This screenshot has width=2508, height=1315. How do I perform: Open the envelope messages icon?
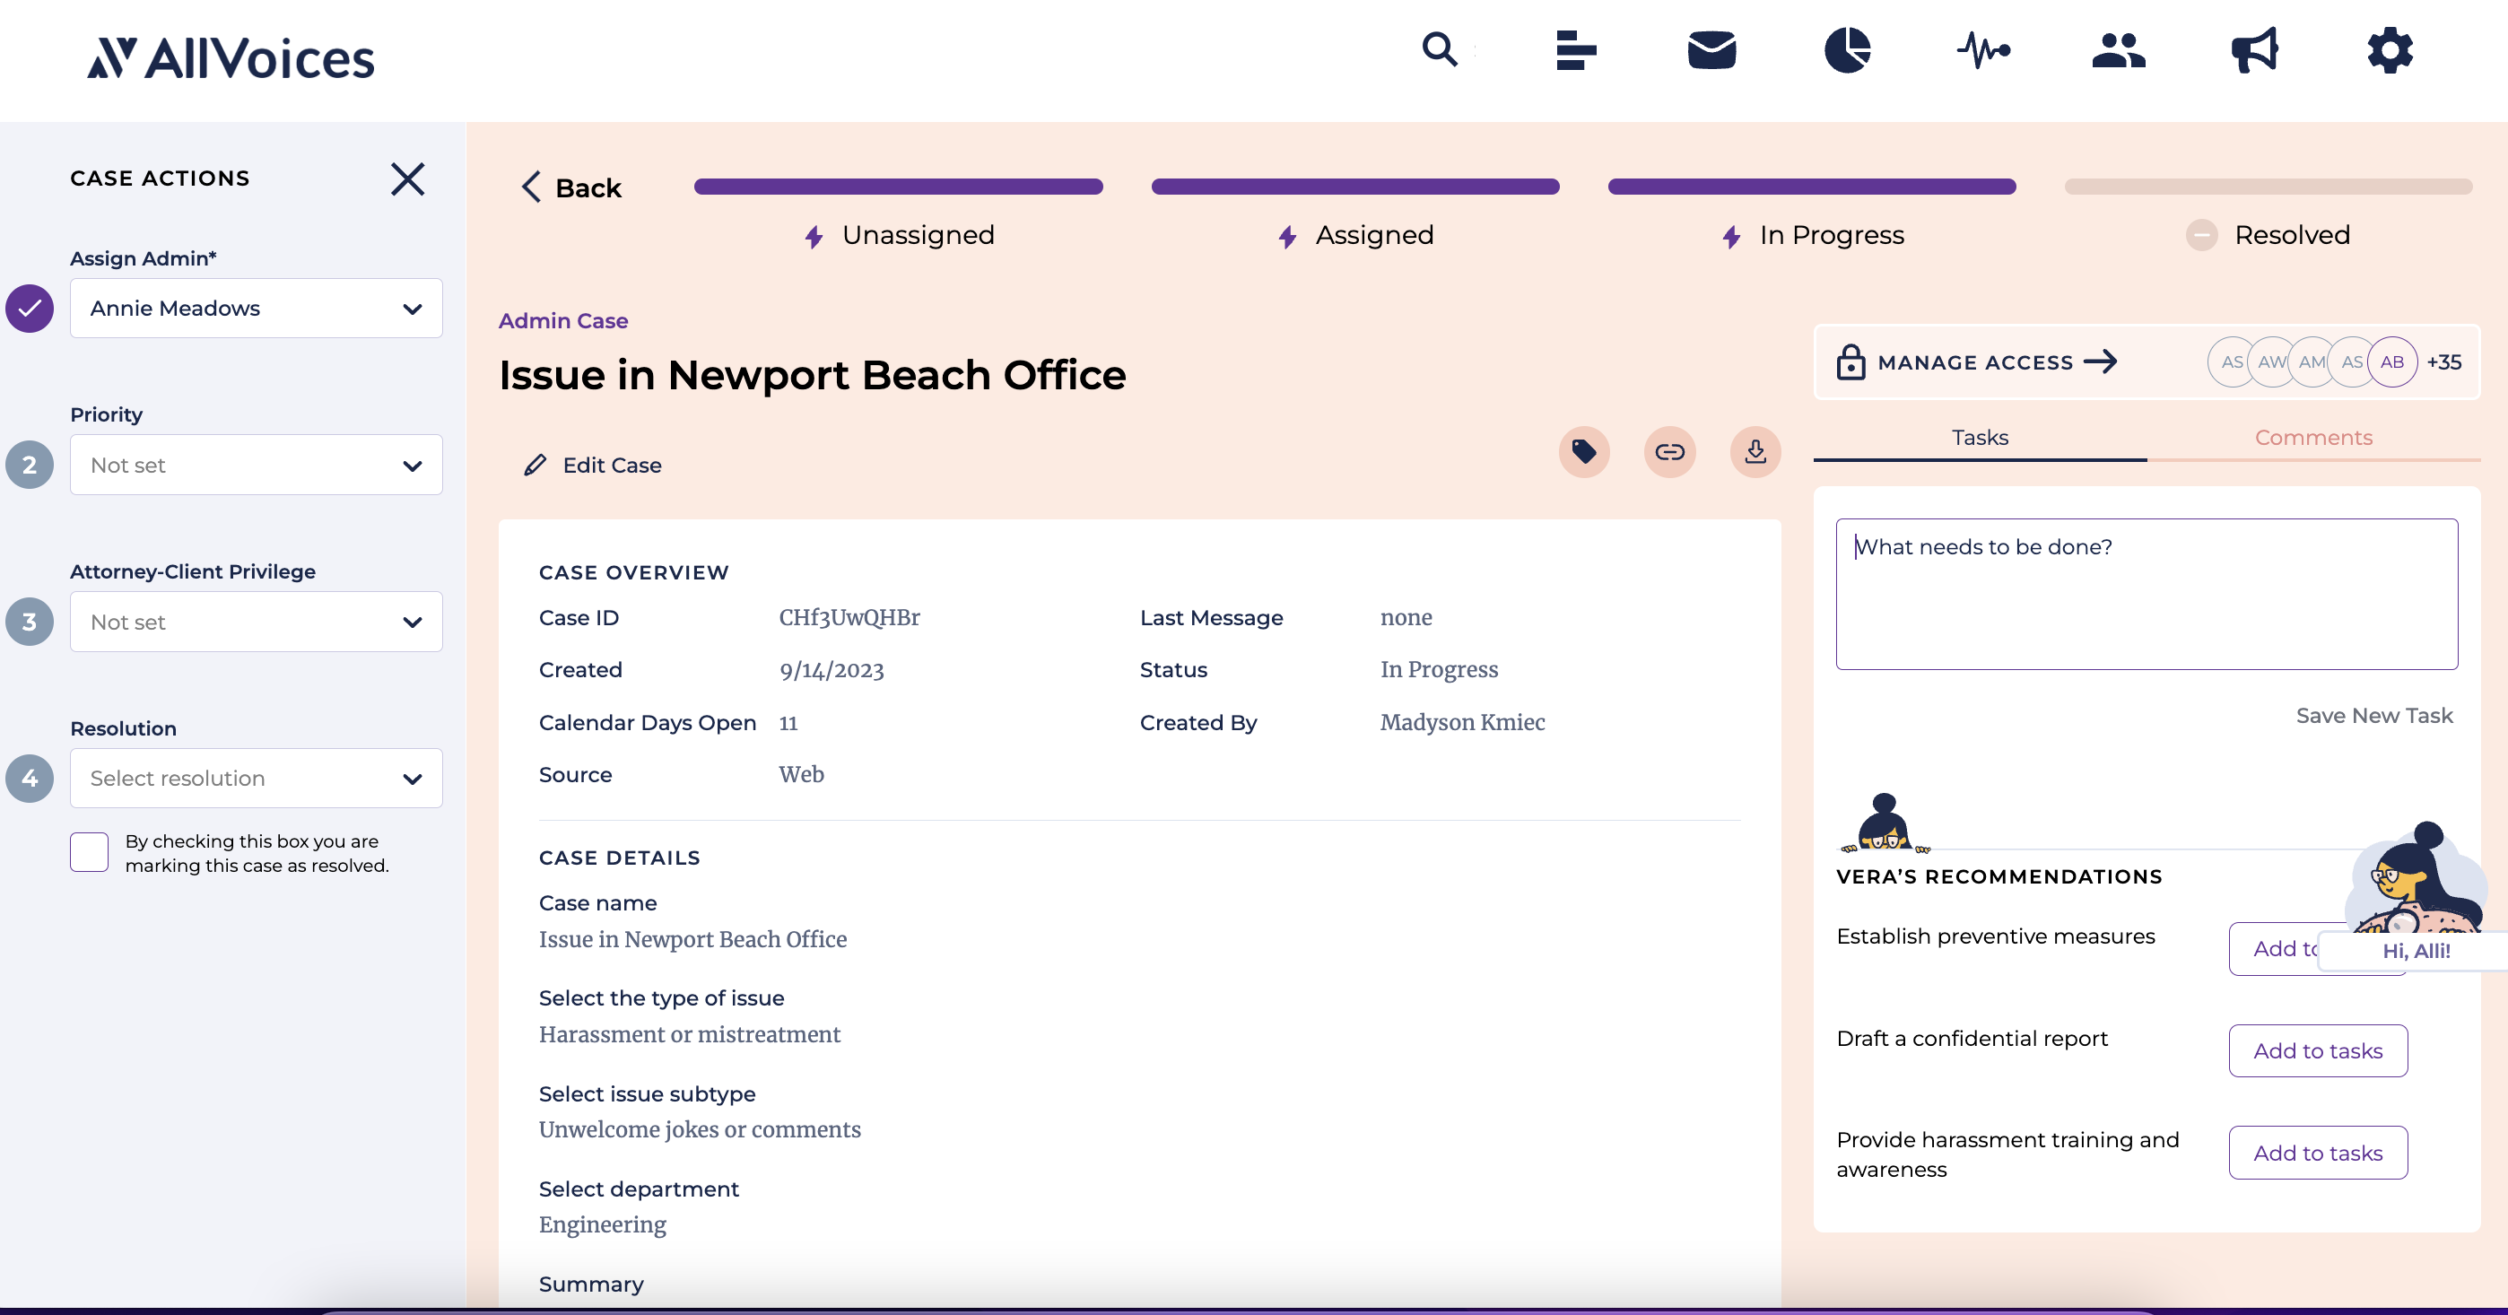pyautogui.click(x=1711, y=49)
